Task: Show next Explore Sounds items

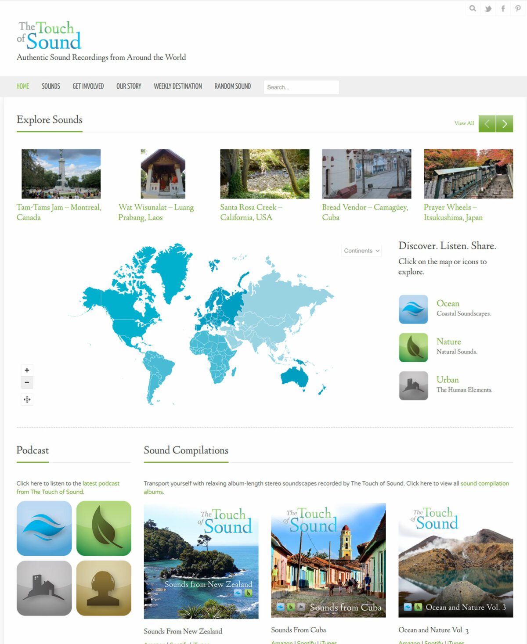Action: click(505, 124)
